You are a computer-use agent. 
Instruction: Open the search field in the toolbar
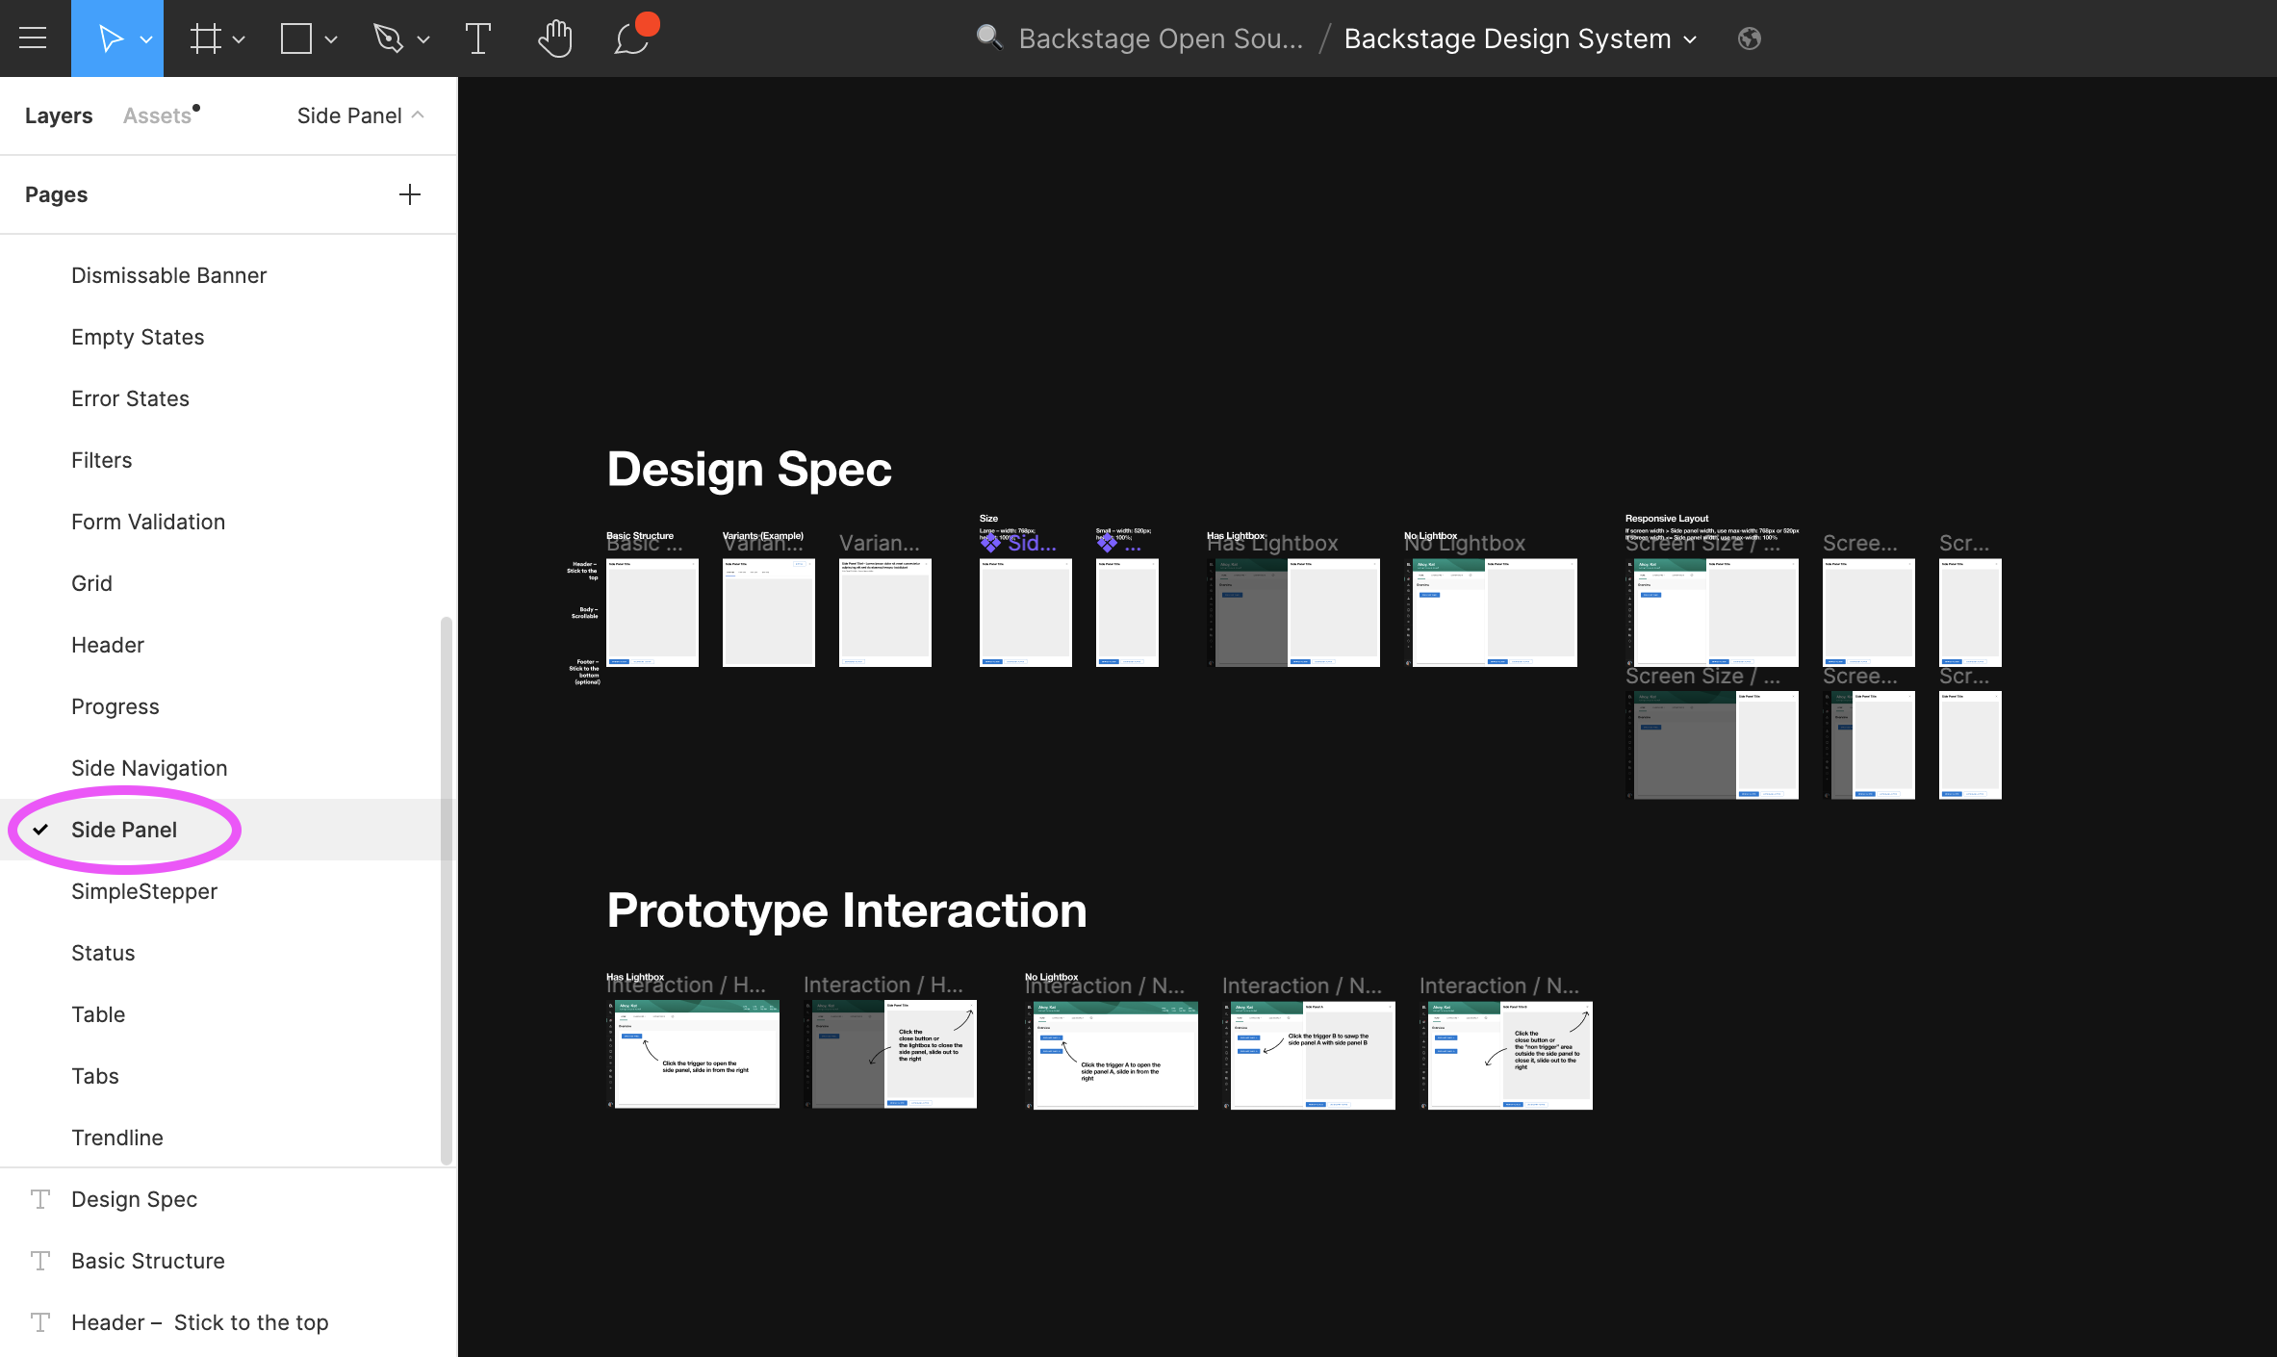[988, 38]
